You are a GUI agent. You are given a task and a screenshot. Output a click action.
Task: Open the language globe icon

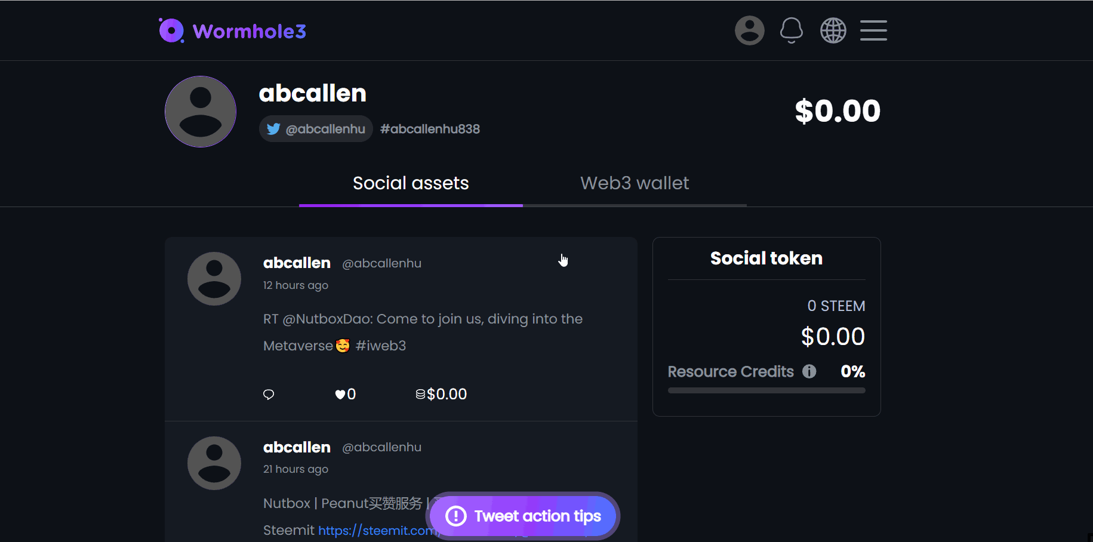(833, 30)
